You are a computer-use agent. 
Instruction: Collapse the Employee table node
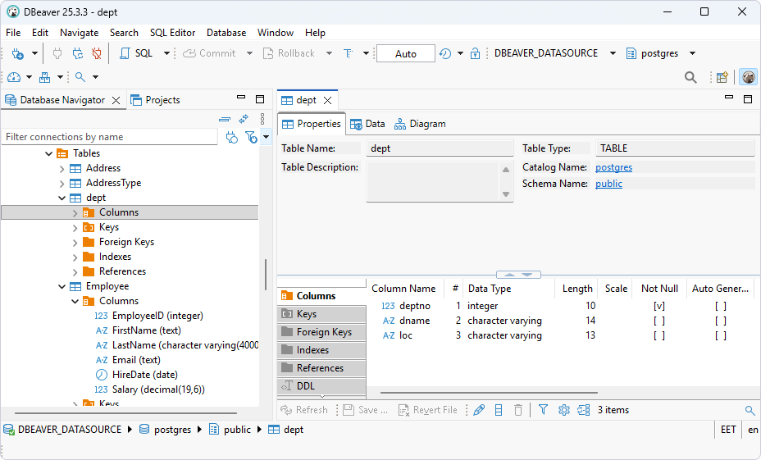(x=62, y=287)
